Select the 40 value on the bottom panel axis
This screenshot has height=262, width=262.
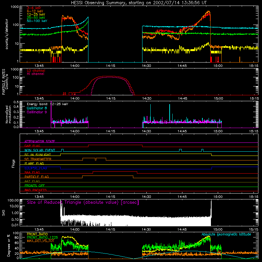[17, 248]
